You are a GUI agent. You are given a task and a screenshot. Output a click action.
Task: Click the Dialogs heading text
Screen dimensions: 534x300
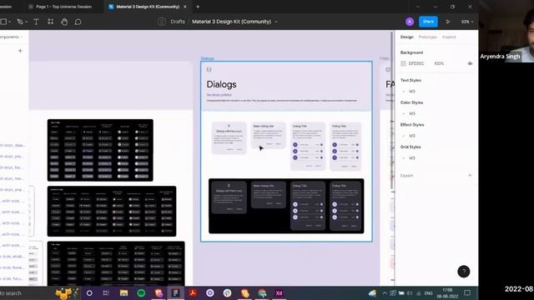[x=221, y=84]
